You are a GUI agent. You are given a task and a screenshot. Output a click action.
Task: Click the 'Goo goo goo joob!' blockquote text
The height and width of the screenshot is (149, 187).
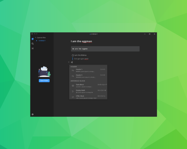(81, 59)
